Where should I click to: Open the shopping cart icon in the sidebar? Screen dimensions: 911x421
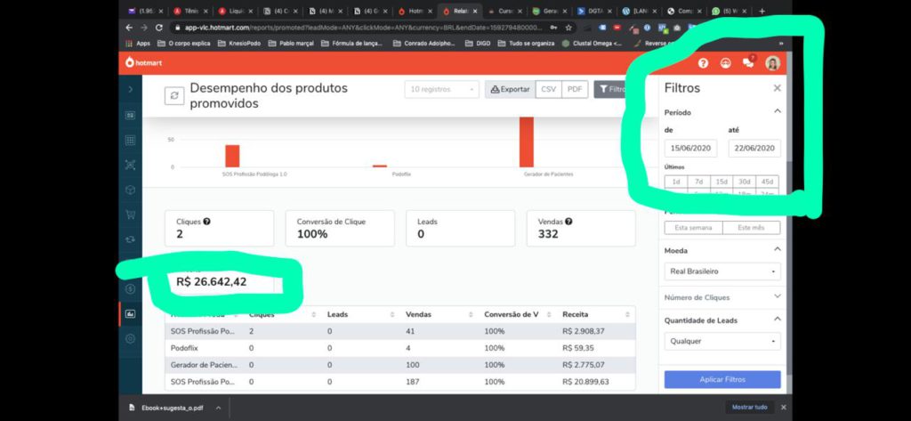point(130,215)
